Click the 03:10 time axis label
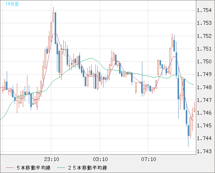Image resolution: width=215 pixels, height=173 pixels. pos(100,159)
